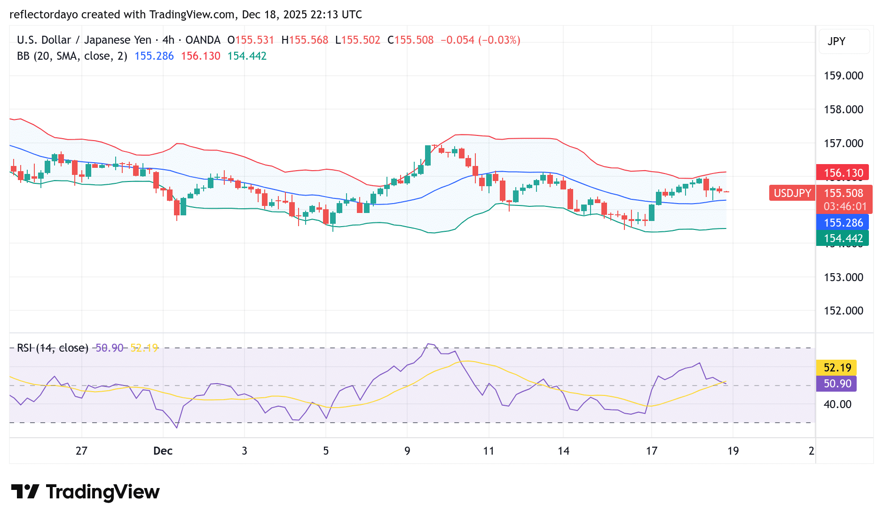
Task: Click the countdown timer 03:46:01
Action: click(x=845, y=206)
